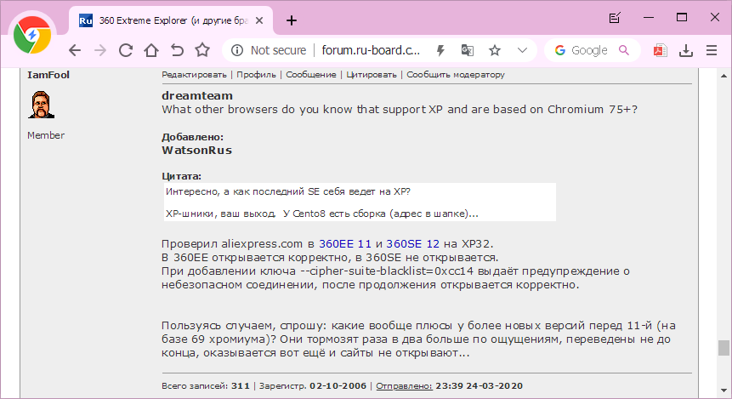This screenshot has width=732, height=399.
Task: Go forward with the forward arrow
Action: click(x=100, y=50)
